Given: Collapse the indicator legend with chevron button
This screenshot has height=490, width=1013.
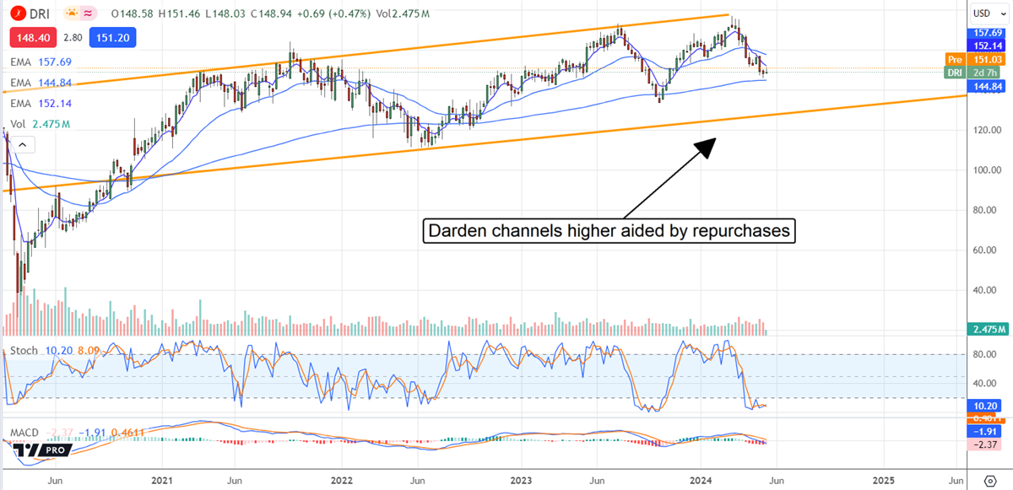Looking at the screenshot, I should (x=21, y=145).
